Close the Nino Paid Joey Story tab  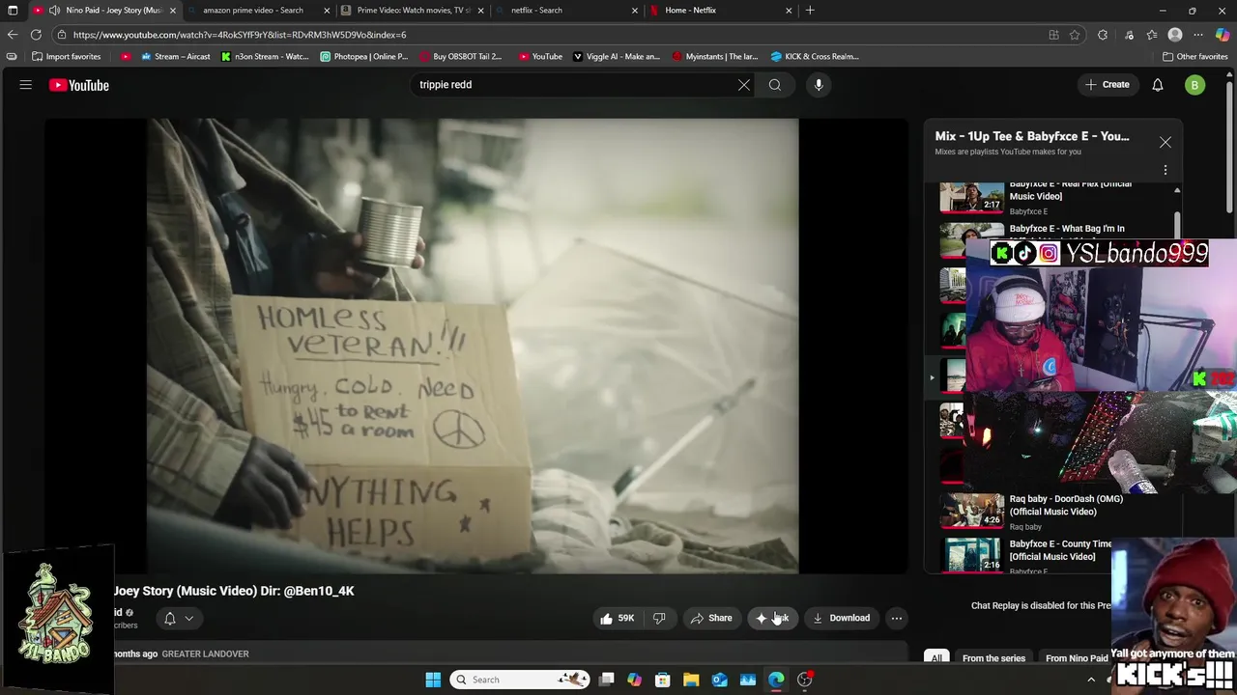pos(173,11)
